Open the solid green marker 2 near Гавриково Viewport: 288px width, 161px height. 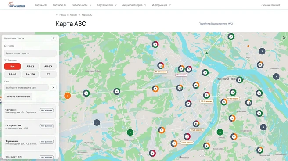130,132
